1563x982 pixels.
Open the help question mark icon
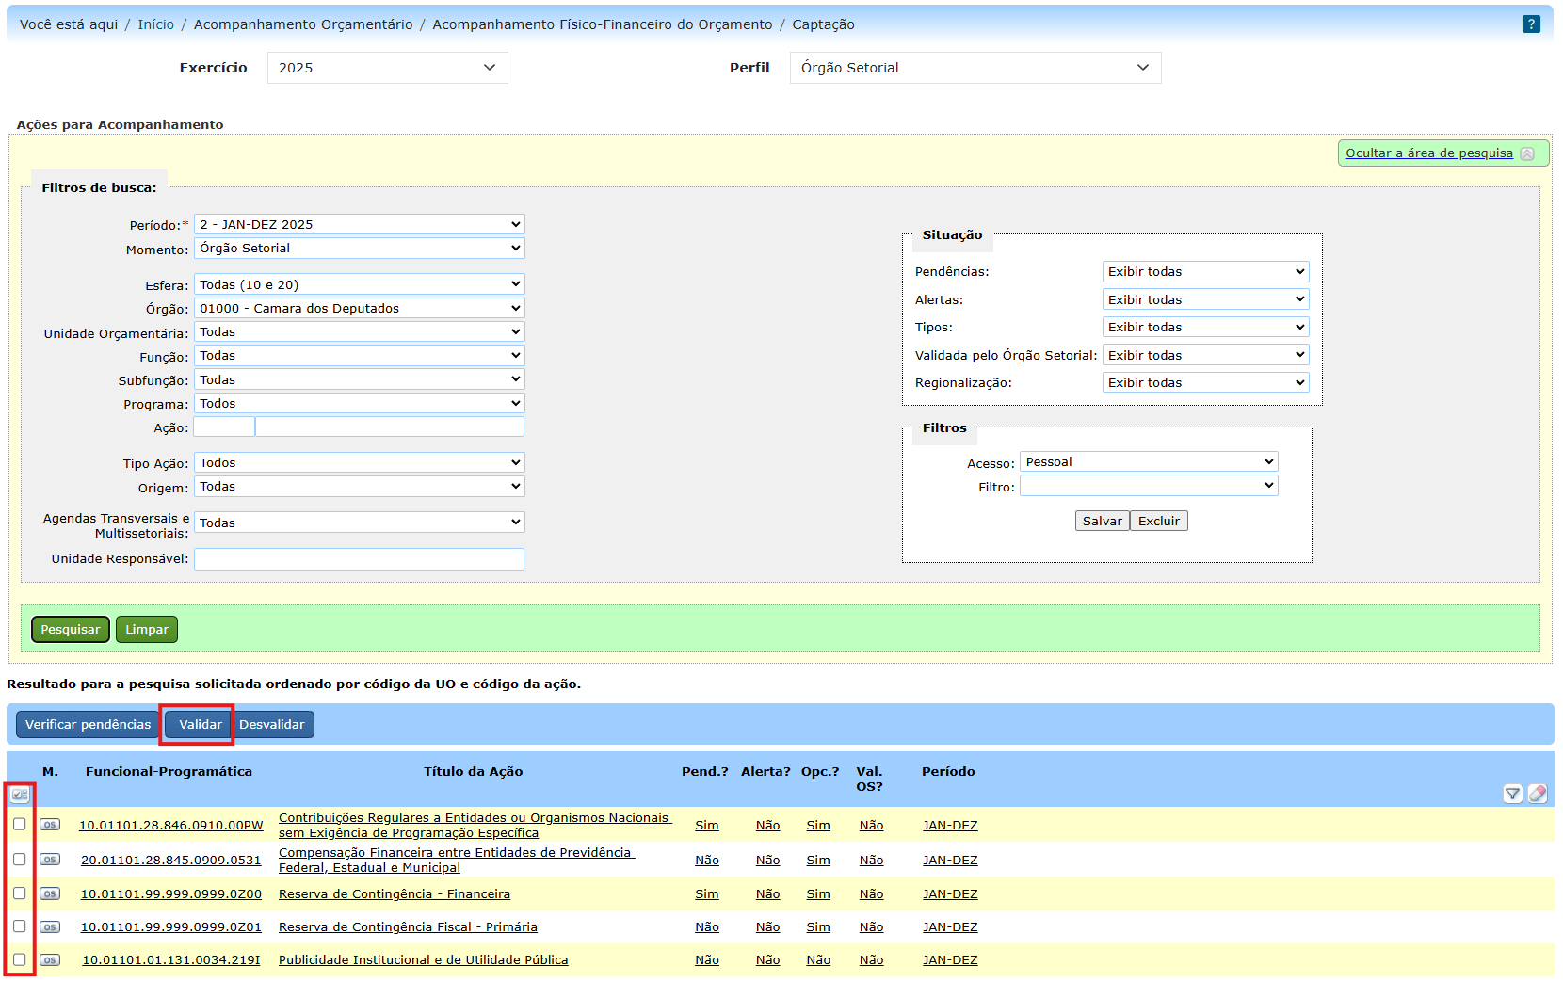(x=1531, y=24)
